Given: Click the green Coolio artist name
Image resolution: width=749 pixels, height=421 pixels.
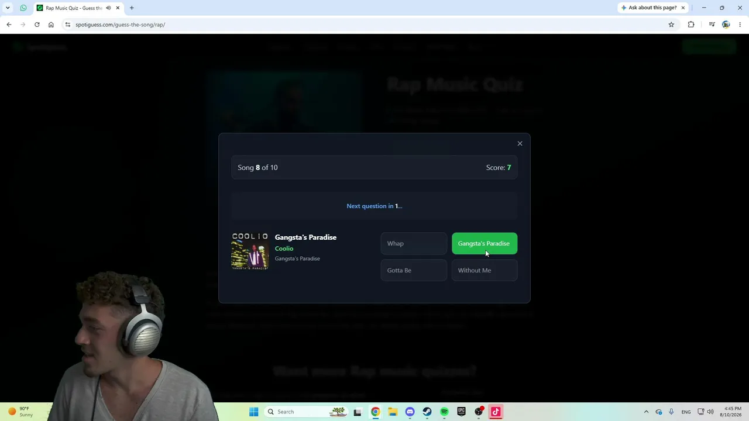Looking at the screenshot, I should (x=284, y=249).
